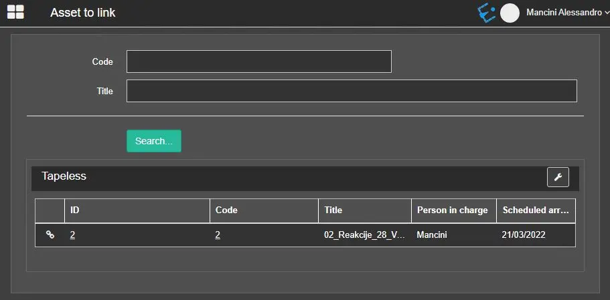Click the Asset to link page title
This screenshot has height=300, width=610.
click(x=83, y=13)
